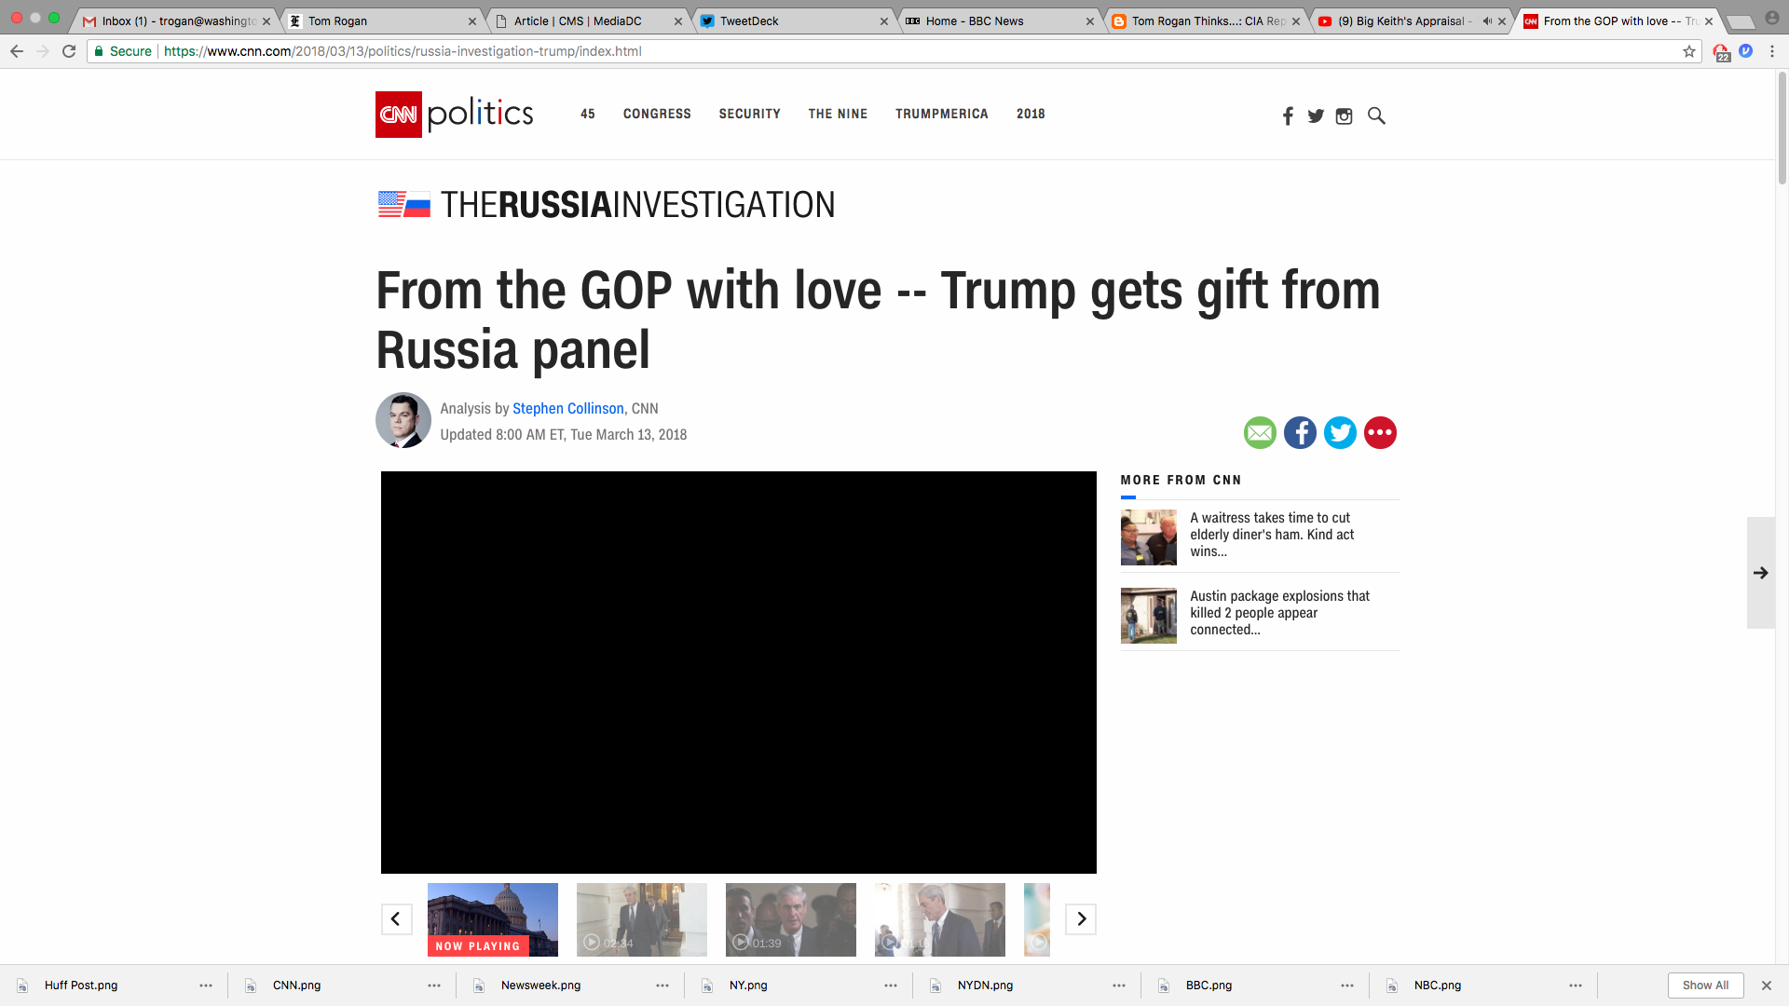Bookmark this page using the star icon
Image resolution: width=1789 pixels, height=1006 pixels.
(1689, 51)
